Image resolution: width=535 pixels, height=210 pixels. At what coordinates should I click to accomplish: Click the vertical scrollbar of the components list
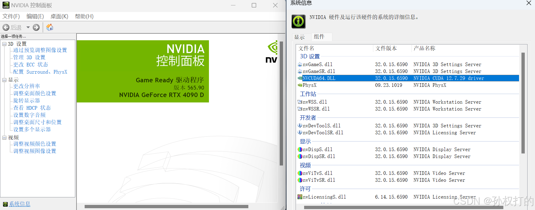point(523,103)
